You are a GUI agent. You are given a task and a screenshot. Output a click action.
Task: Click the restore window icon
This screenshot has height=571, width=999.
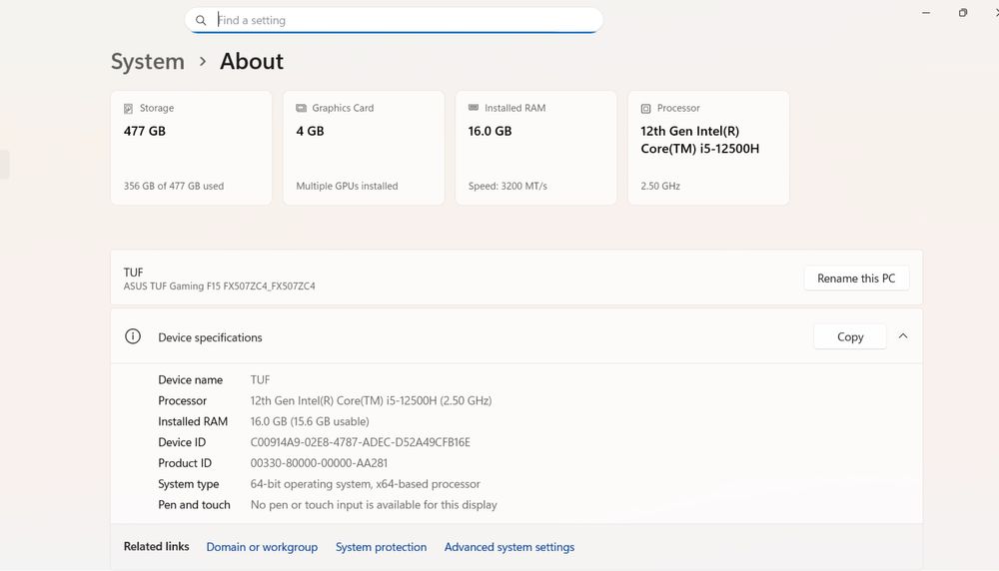pos(963,13)
